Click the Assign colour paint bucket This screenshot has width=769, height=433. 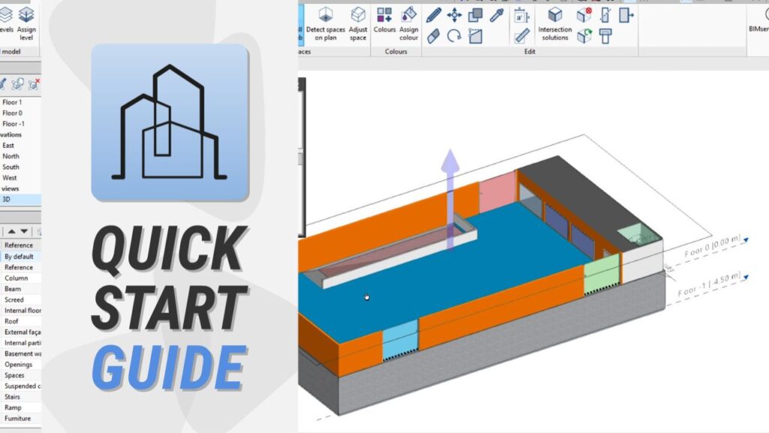point(409,23)
